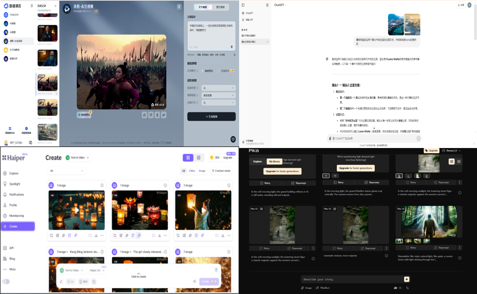Image resolution: width=477 pixels, height=294 pixels.
Task: Toggle the Haiper sidebar theme switch
Action: tap(6, 281)
